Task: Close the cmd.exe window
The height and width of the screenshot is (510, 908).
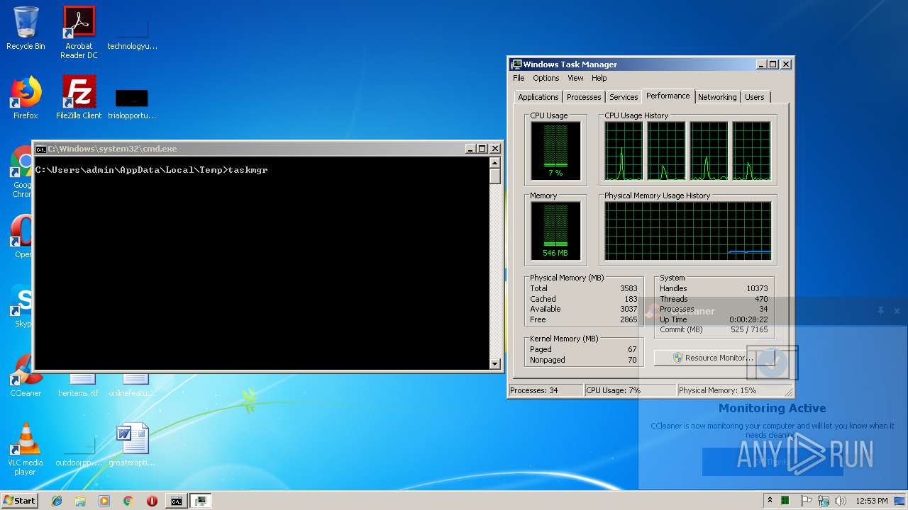Action: pyautogui.click(x=495, y=149)
